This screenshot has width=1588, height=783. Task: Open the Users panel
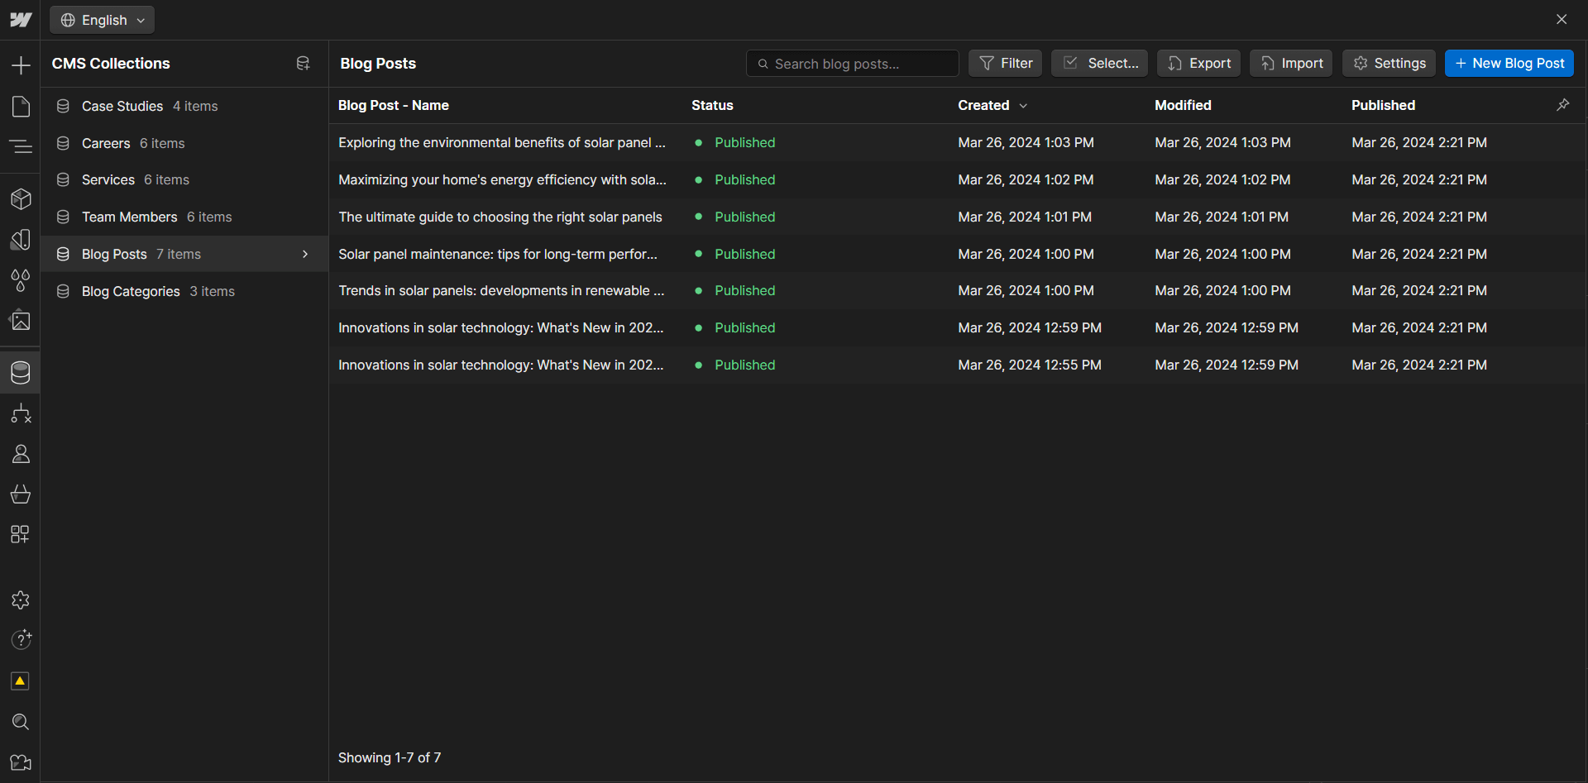(21, 453)
